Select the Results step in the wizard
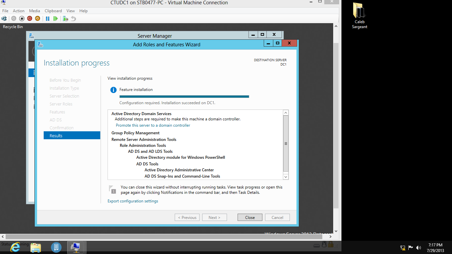This screenshot has height=254, width=452. [72, 135]
